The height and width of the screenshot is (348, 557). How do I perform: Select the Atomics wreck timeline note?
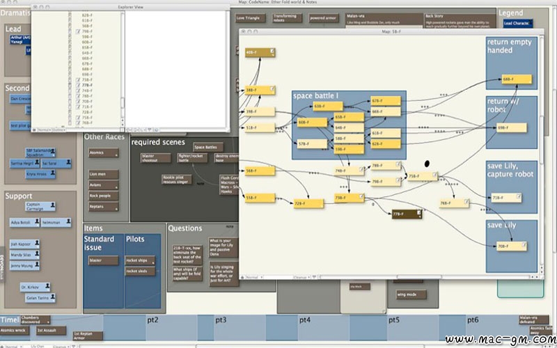pyautogui.click(x=15, y=331)
